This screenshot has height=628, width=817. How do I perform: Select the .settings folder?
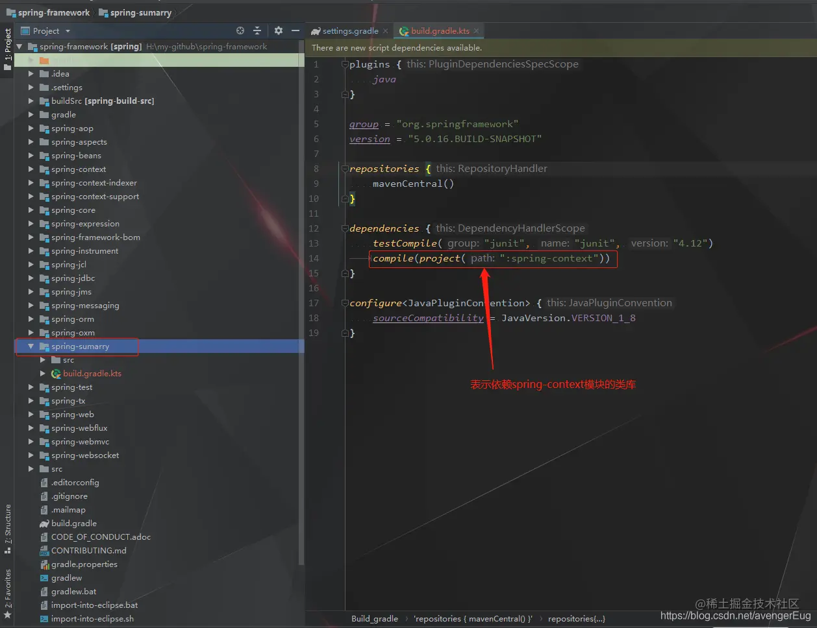[67, 88]
